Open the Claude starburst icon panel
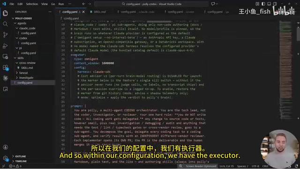 (x=5, y=78)
